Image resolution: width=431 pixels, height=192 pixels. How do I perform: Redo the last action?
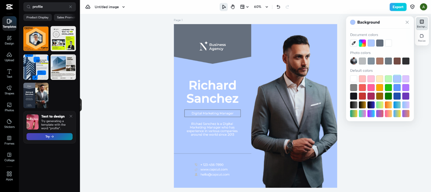pyautogui.click(x=287, y=7)
